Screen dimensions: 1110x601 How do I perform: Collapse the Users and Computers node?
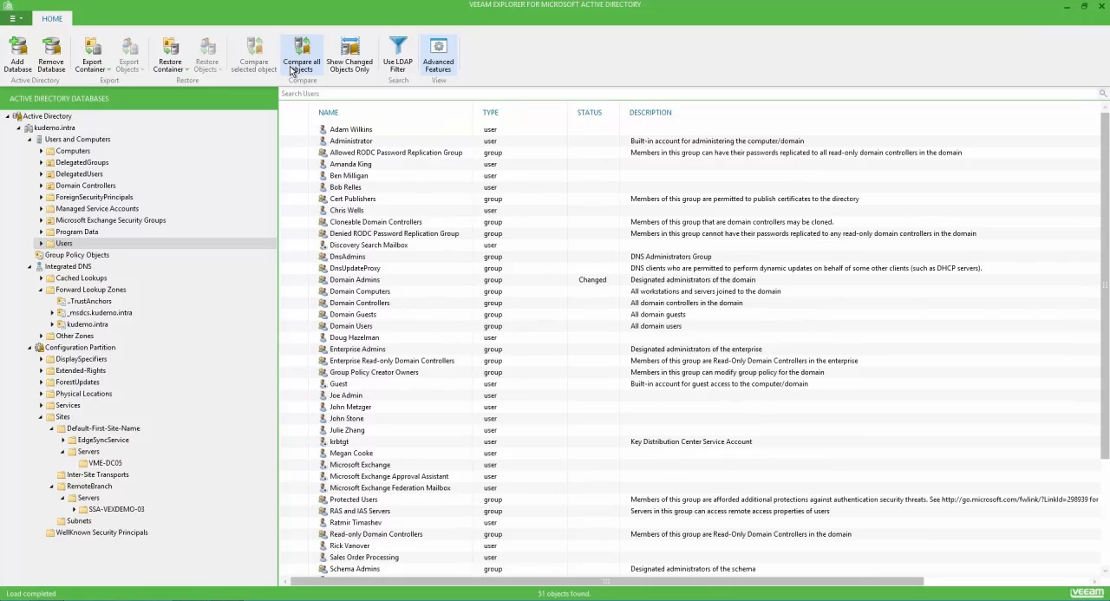click(29, 139)
